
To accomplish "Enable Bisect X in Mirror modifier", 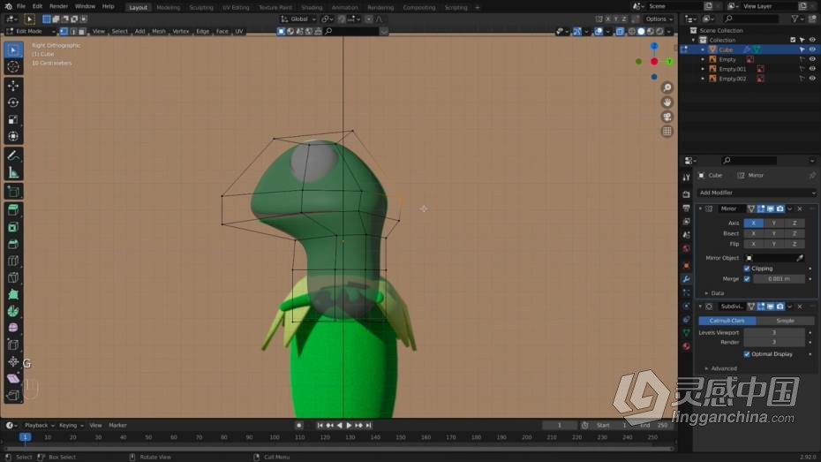I will [x=753, y=233].
